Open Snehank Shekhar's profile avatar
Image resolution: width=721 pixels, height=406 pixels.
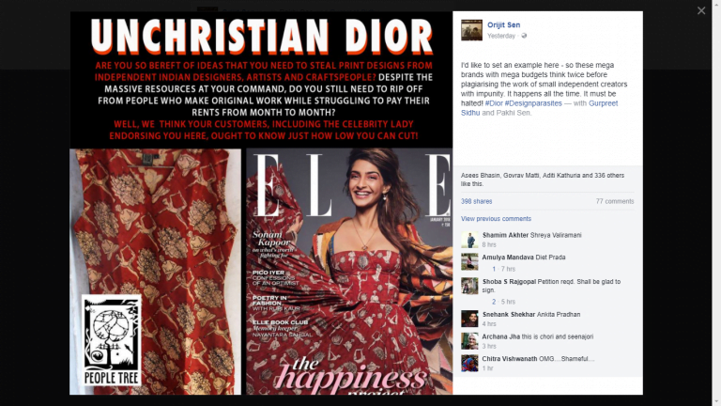469,319
